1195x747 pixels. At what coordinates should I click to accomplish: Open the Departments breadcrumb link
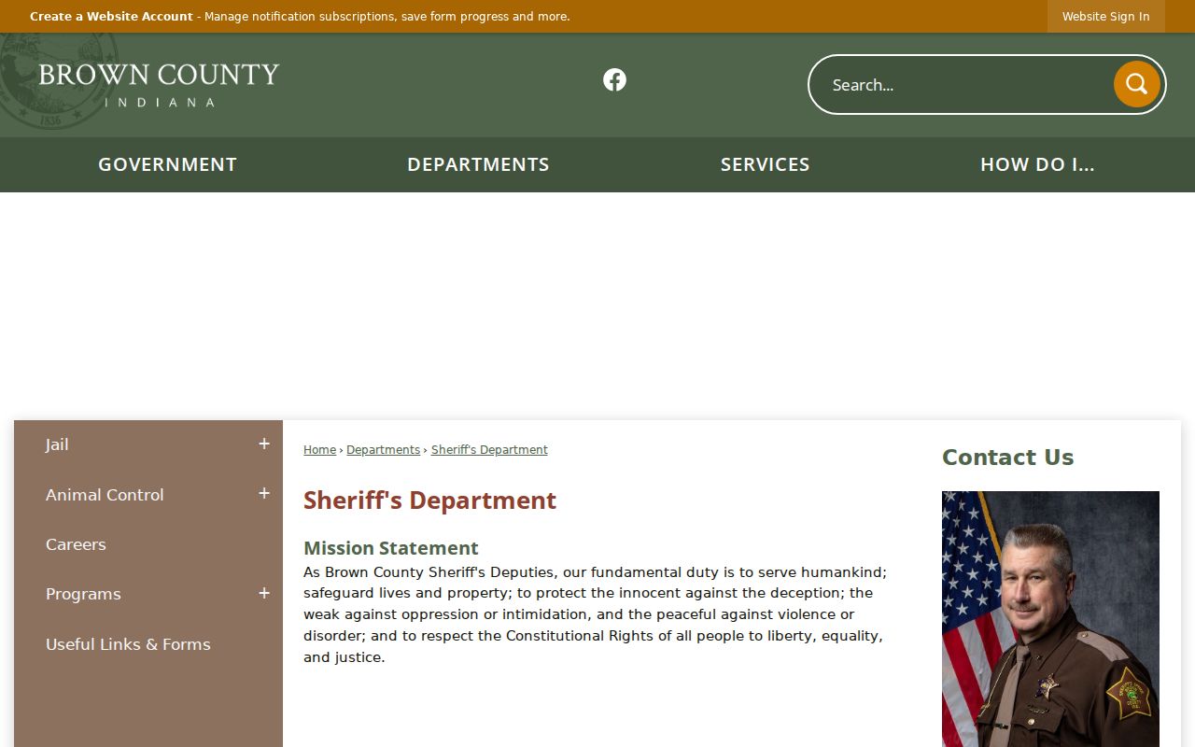(x=384, y=450)
